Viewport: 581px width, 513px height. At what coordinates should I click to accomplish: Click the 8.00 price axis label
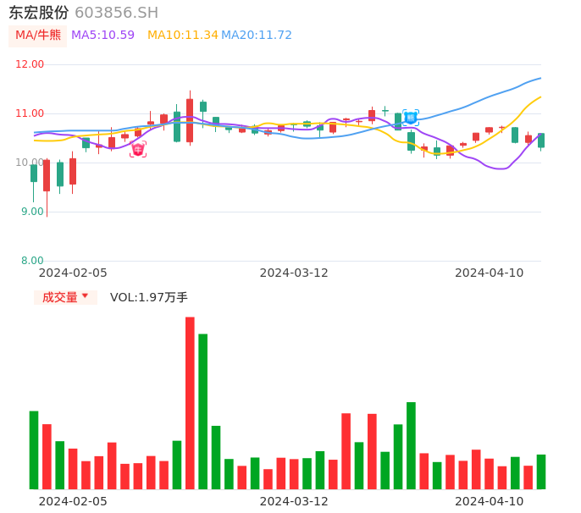32,261
